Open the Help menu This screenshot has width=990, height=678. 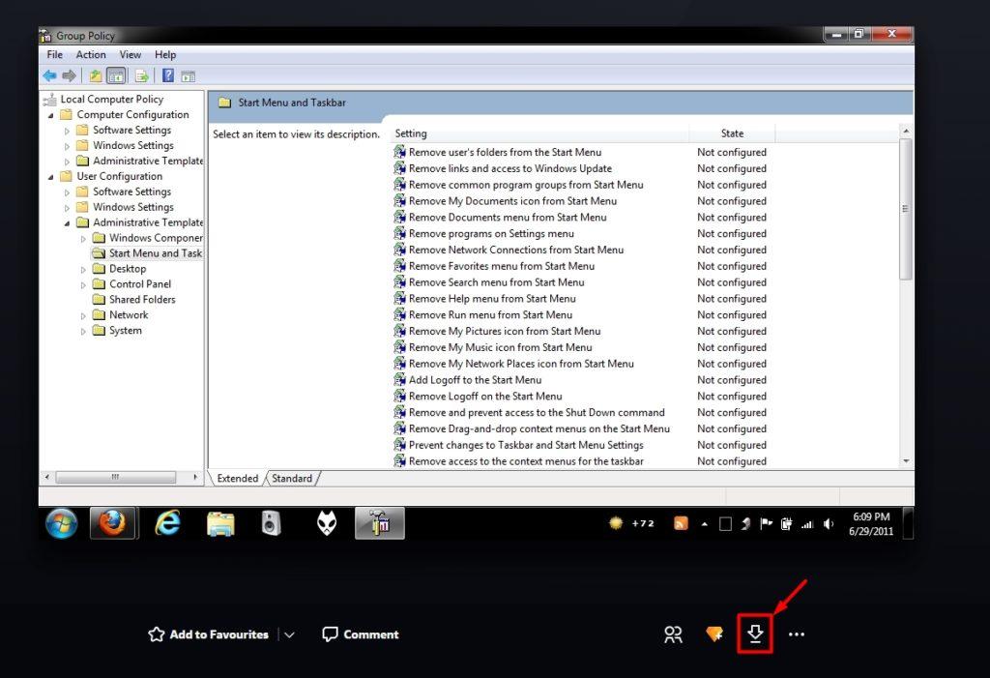click(165, 55)
